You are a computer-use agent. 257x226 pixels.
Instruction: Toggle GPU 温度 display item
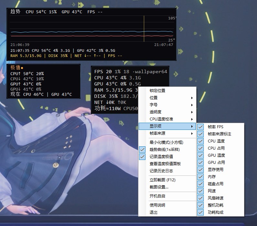point(220,155)
